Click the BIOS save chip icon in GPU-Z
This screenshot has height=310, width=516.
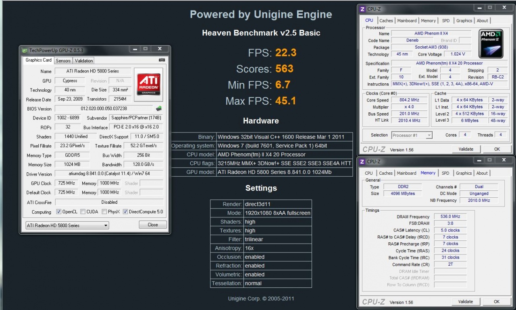tap(159, 108)
